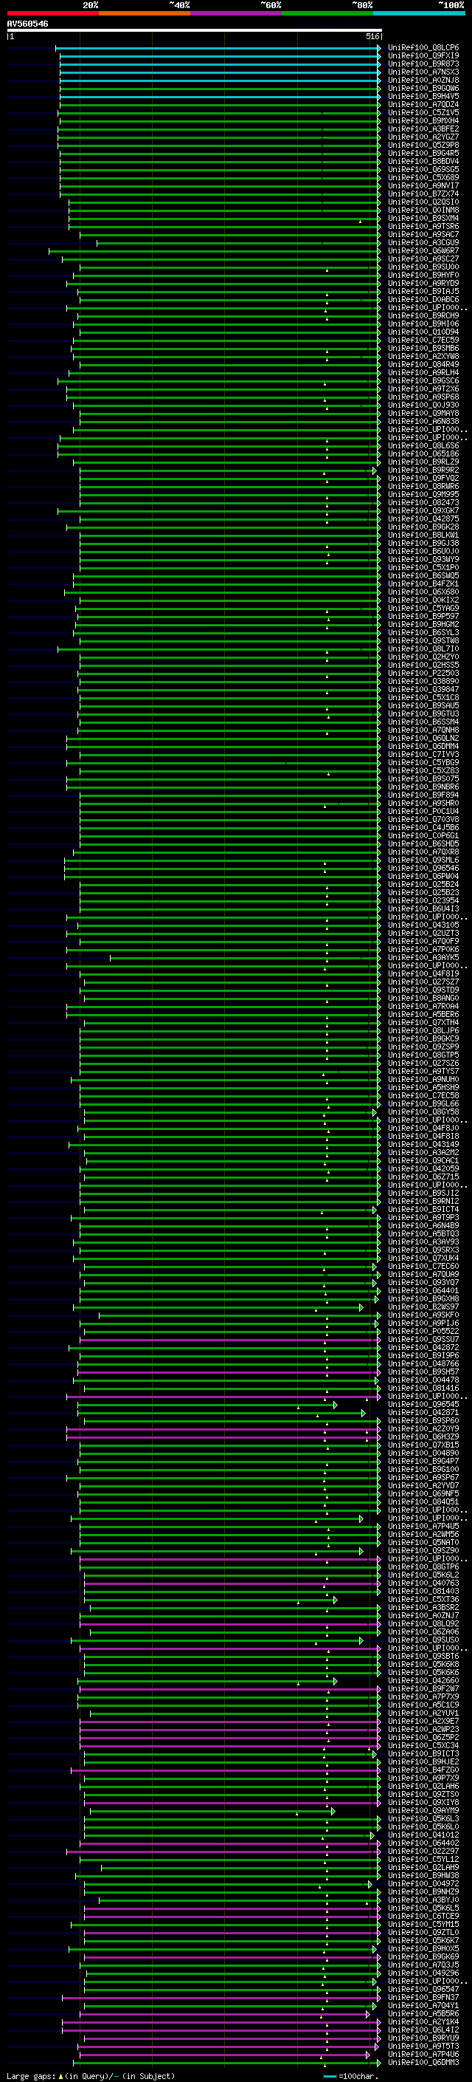Select hit UniRef100_A9RYD9
The width and height of the screenshot is (472, 2082).
click(x=423, y=284)
